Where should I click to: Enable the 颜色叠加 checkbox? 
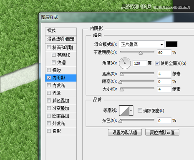pyautogui.click(x=49, y=100)
